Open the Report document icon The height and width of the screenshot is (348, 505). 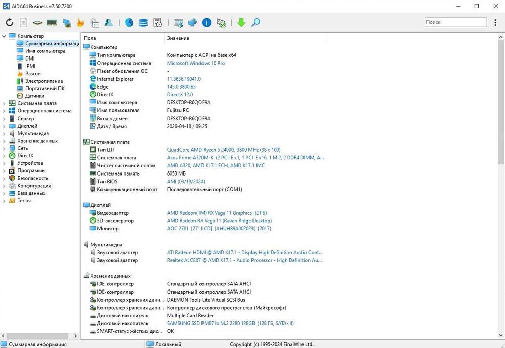pyautogui.click(x=24, y=22)
